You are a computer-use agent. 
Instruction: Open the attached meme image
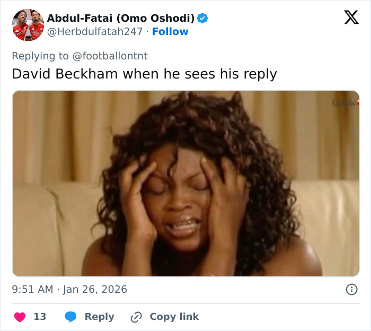click(185, 184)
